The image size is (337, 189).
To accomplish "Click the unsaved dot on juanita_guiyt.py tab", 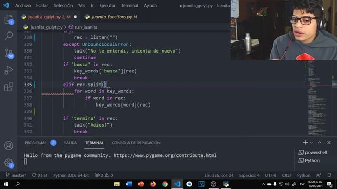I will click(75, 17).
